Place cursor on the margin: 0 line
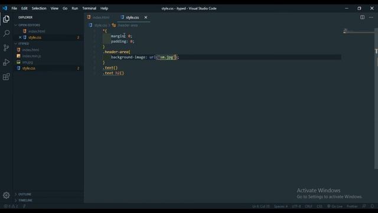This screenshot has width=378, height=213. click(122, 36)
